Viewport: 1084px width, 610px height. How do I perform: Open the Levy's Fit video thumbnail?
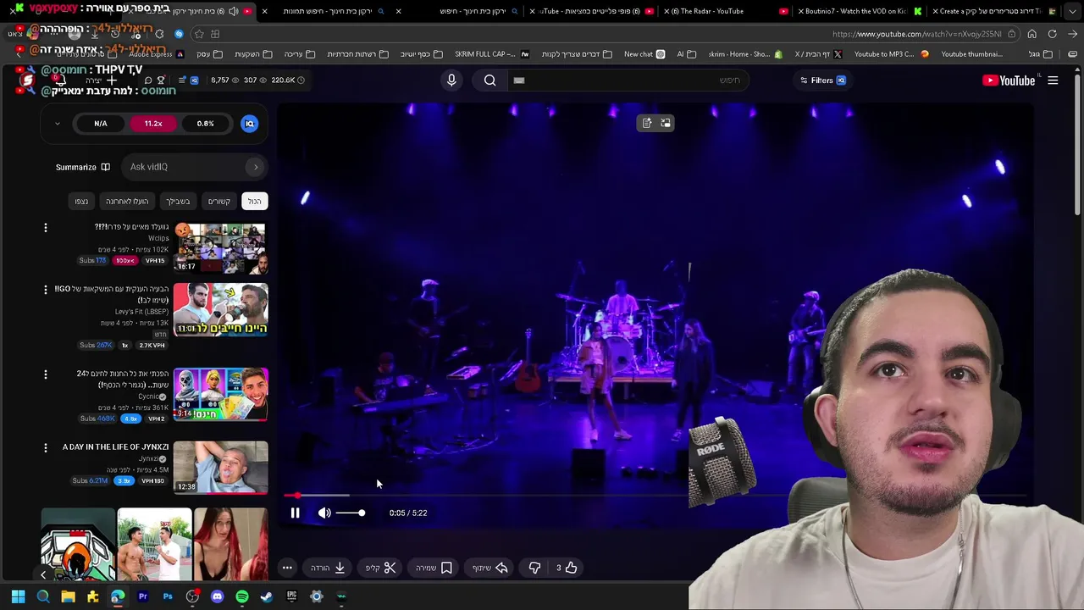click(220, 310)
